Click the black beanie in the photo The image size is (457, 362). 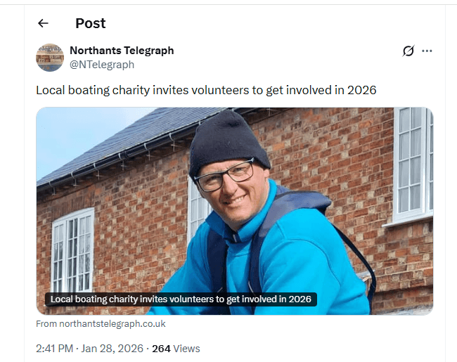[x=228, y=144]
